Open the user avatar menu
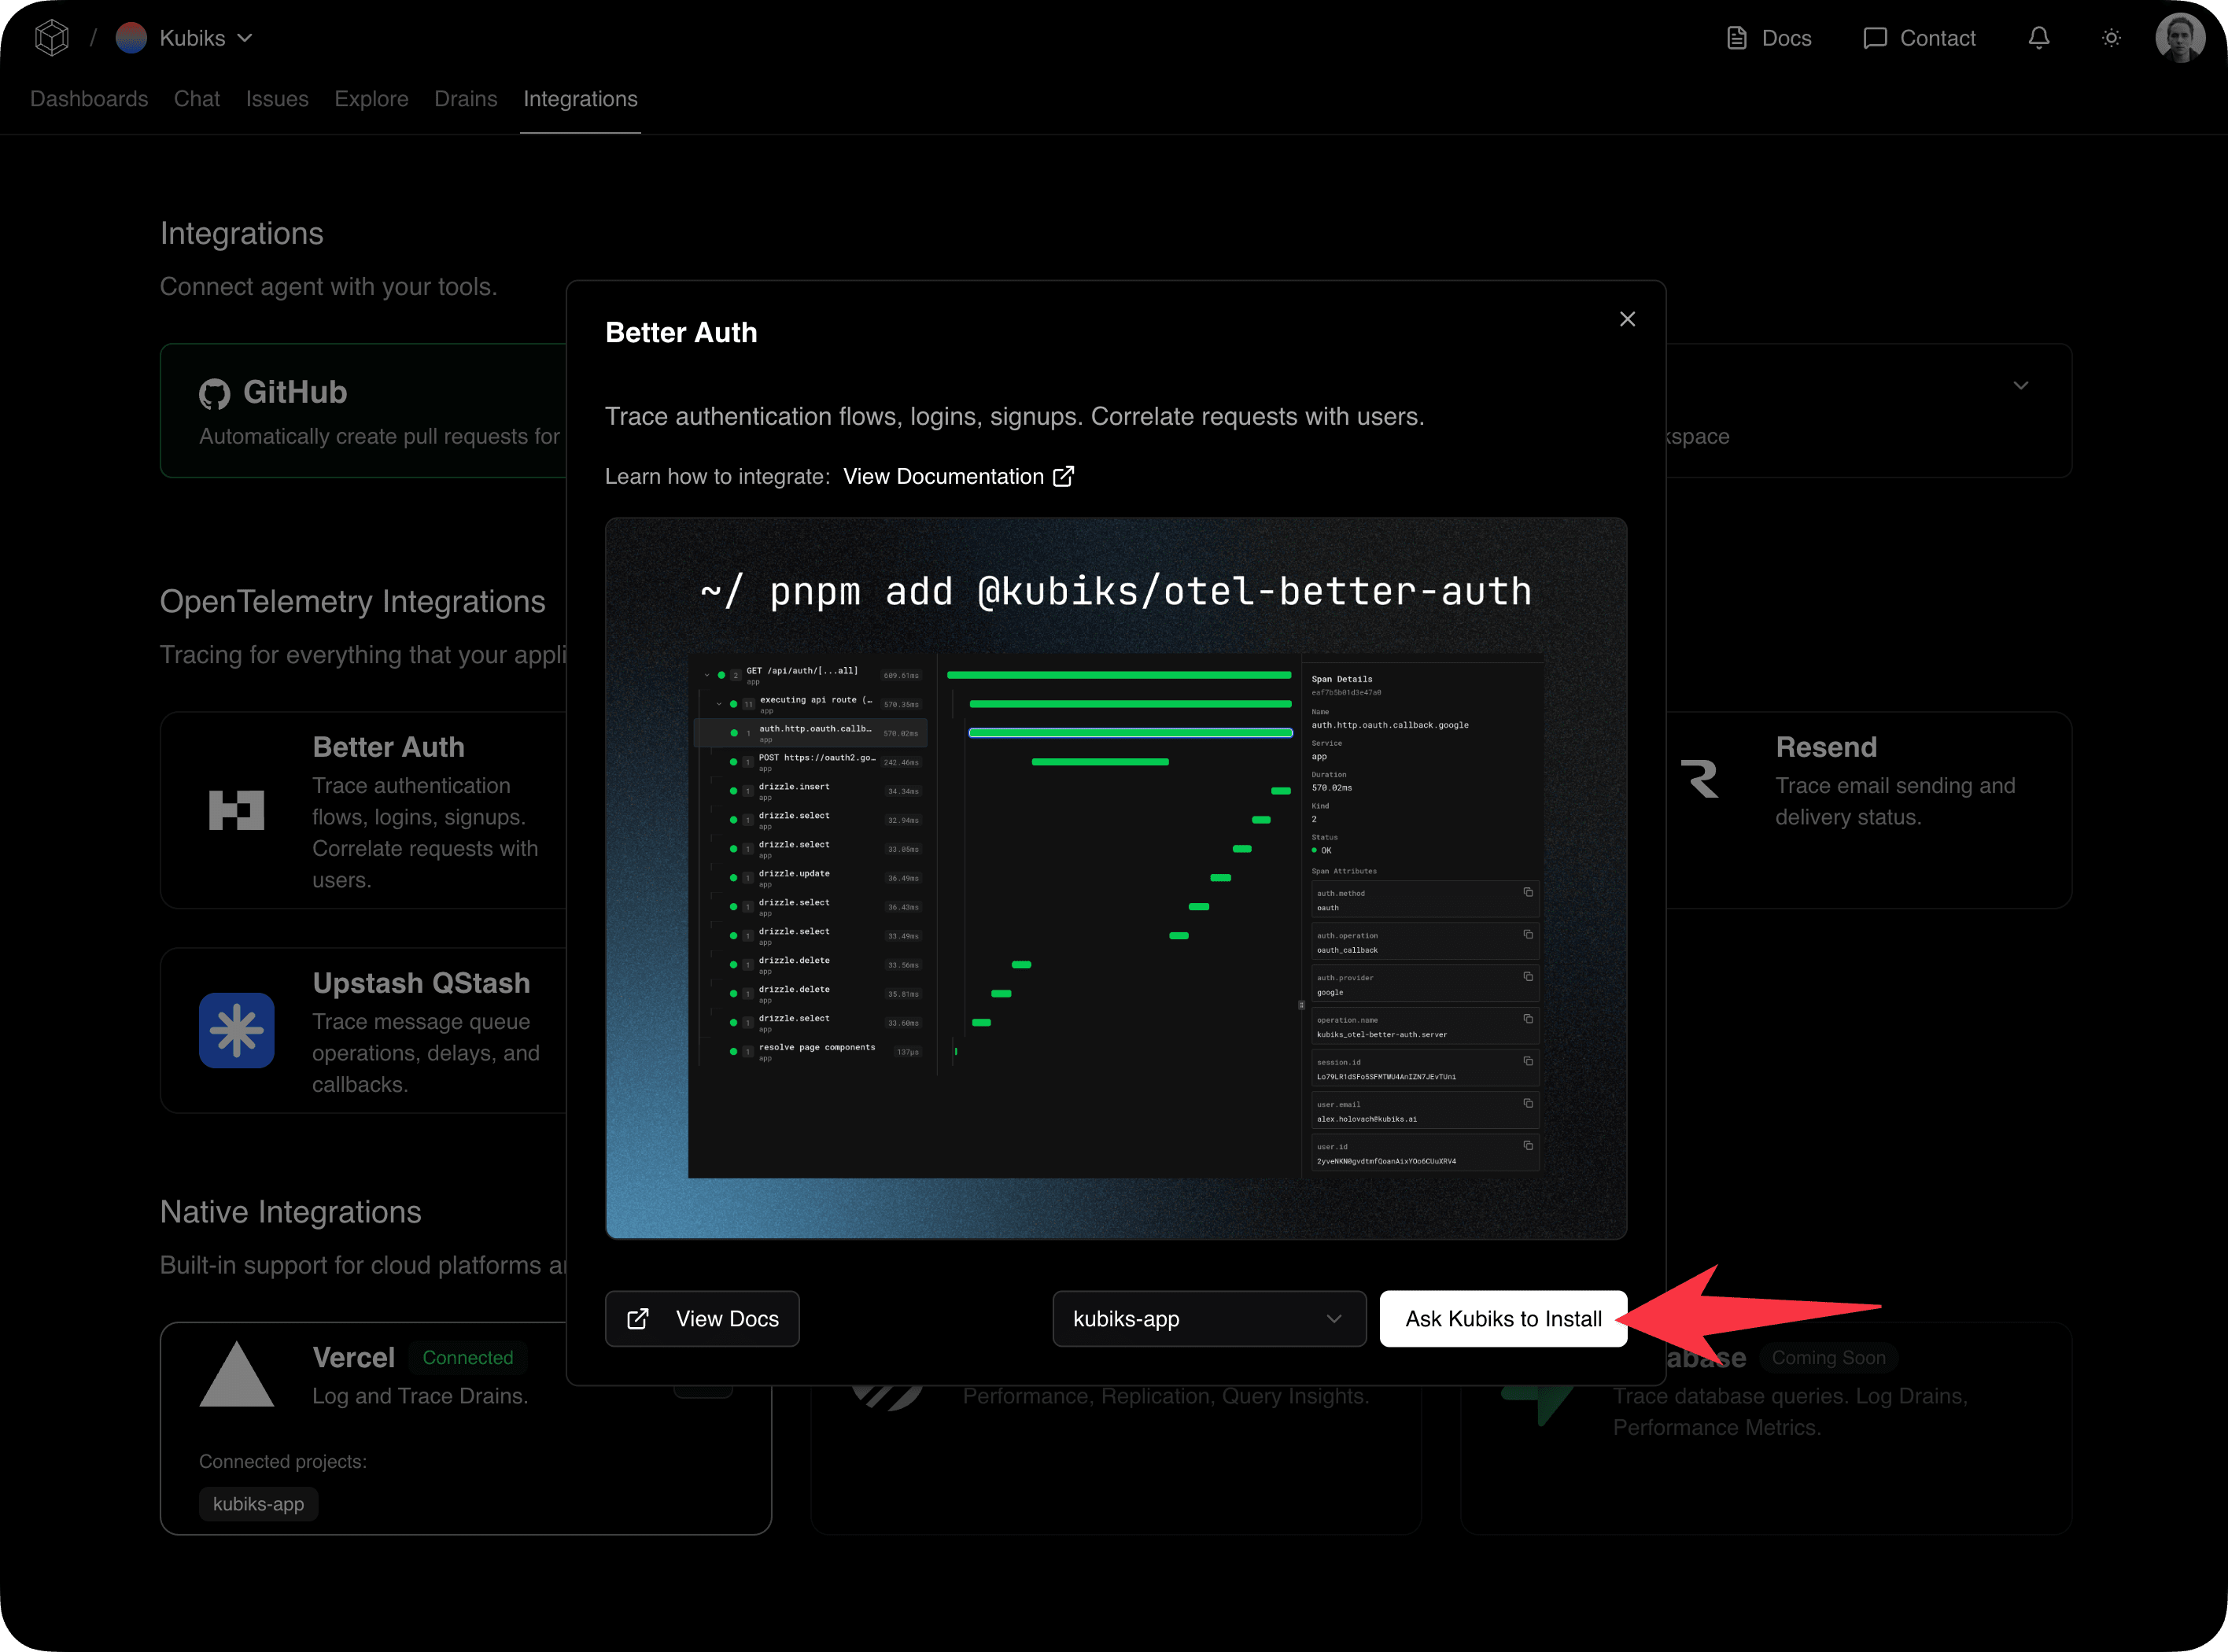The image size is (2228, 1652). [2180, 38]
